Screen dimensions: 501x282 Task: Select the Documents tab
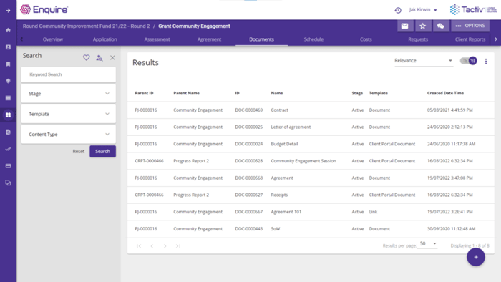(261, 39)
